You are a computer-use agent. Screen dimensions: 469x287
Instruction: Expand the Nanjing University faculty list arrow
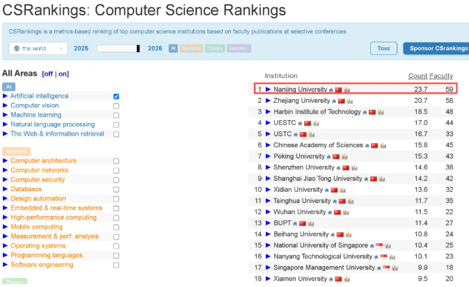point(268,89)
